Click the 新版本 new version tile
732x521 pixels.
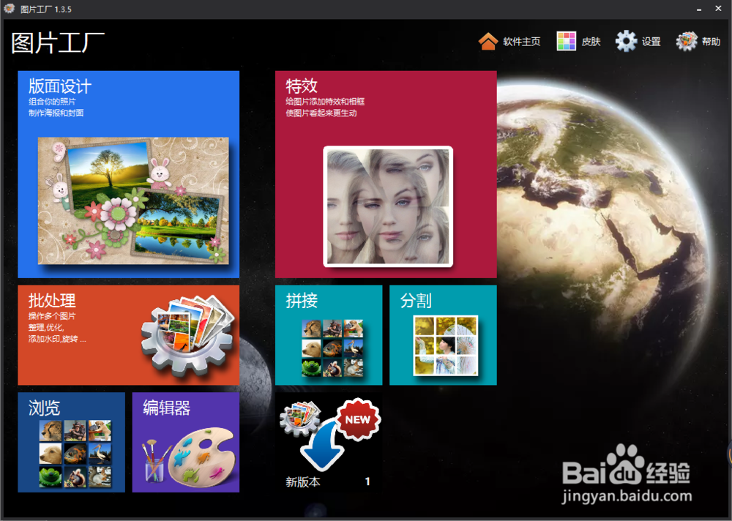pyautogui.click(x=329, y=442)
